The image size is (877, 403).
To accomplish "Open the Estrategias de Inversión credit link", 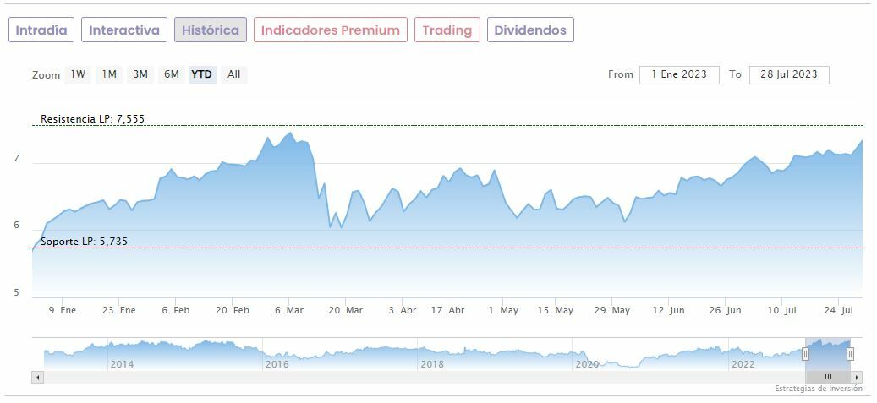I will 818,389.
